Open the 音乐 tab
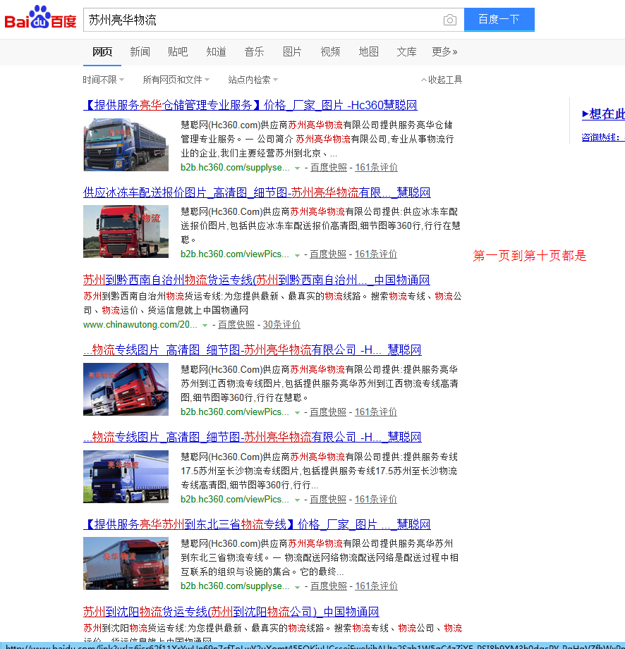625x649 pixels. point(254,51)
